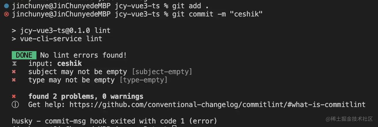The height and width of the screenshot is (127, 378).
Task: Click the hourglass icon next to input: ceshik
Action: [14, 63]
